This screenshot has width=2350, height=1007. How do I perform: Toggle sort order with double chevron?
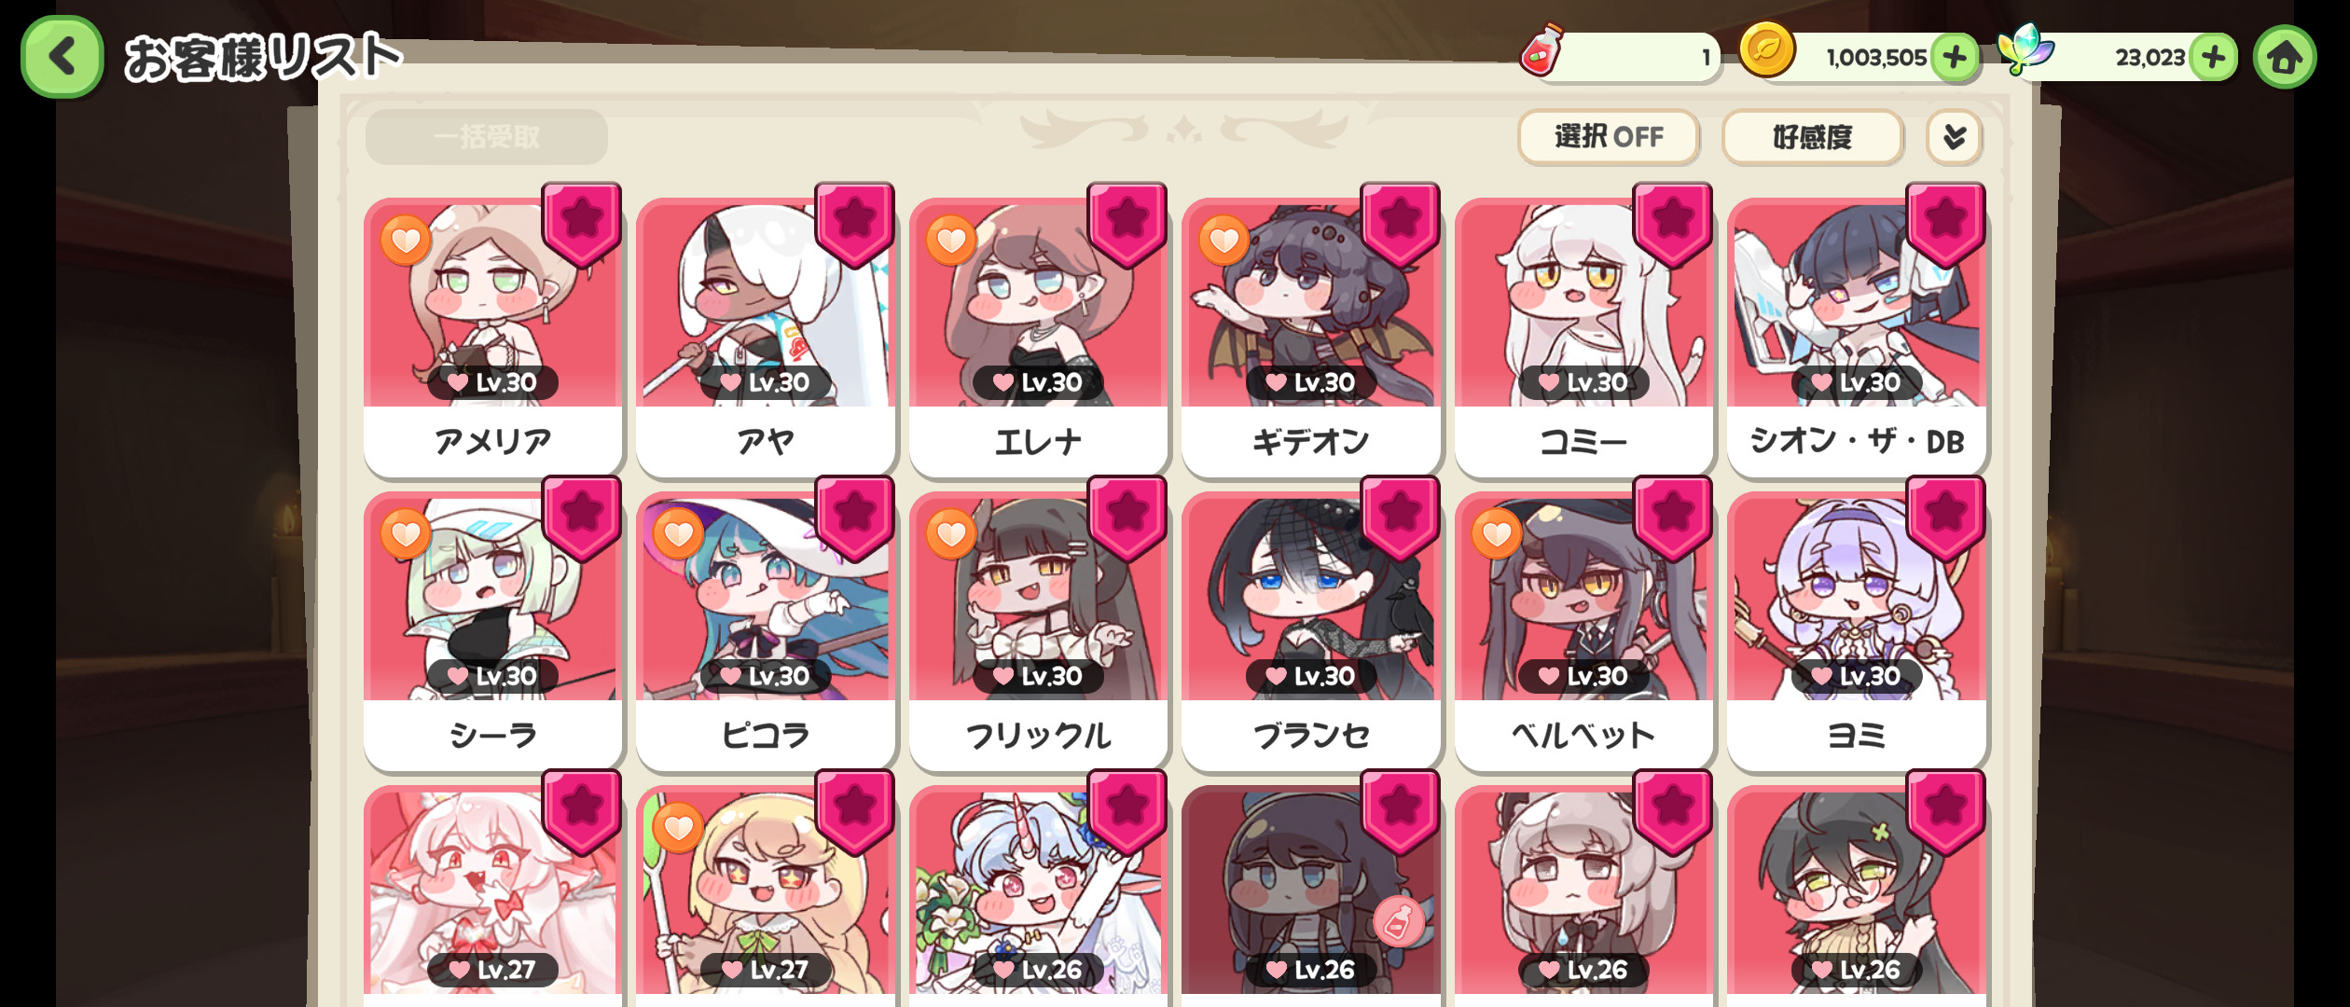[x=1955, y=137]
